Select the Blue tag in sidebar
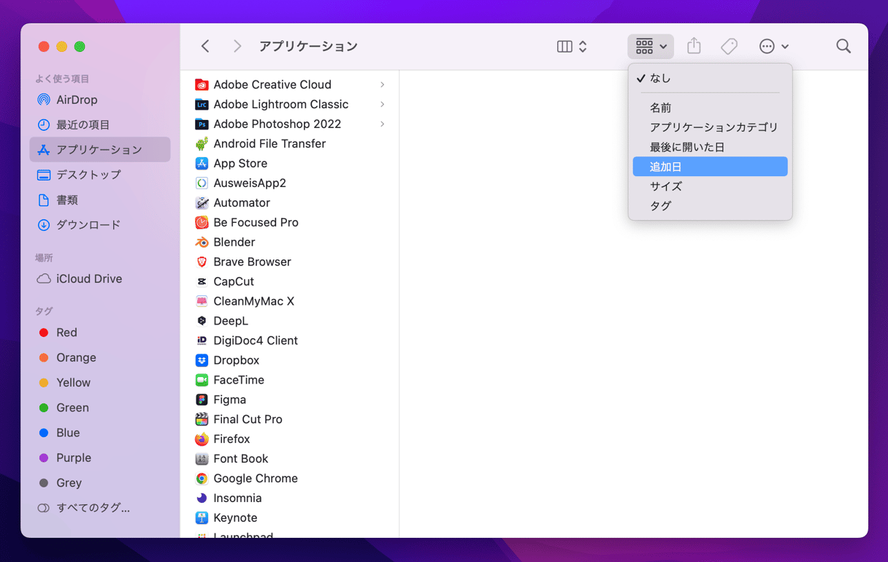 [x=100, y=433]
